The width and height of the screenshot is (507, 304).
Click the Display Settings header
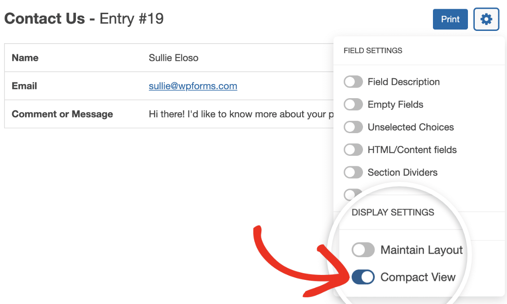pos(393,213)
